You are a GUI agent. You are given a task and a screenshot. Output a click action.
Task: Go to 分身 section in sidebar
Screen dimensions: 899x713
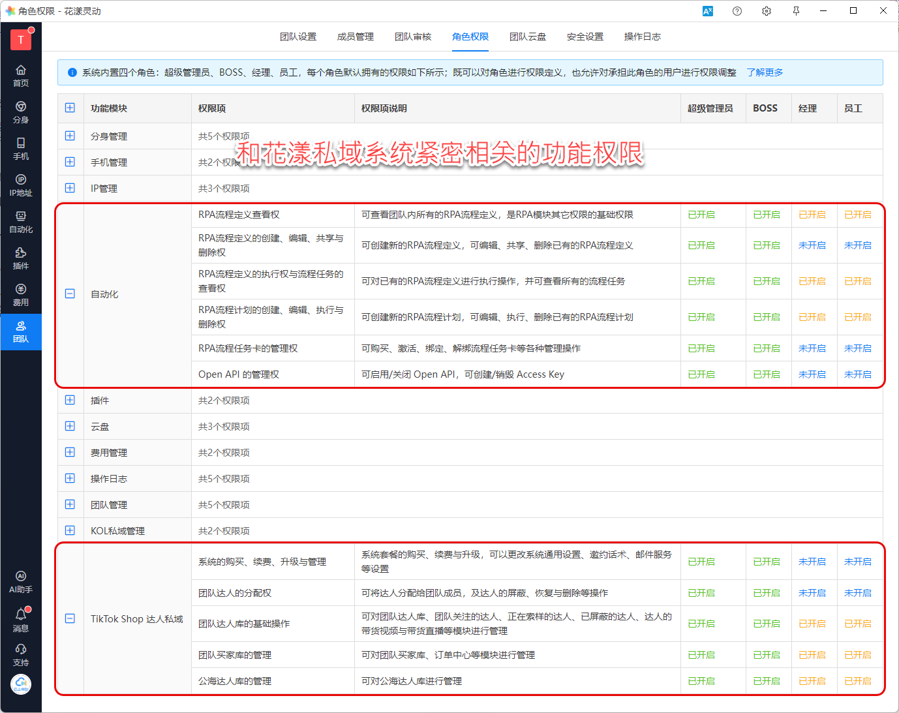pyautogui.click(x=21, y=112)
